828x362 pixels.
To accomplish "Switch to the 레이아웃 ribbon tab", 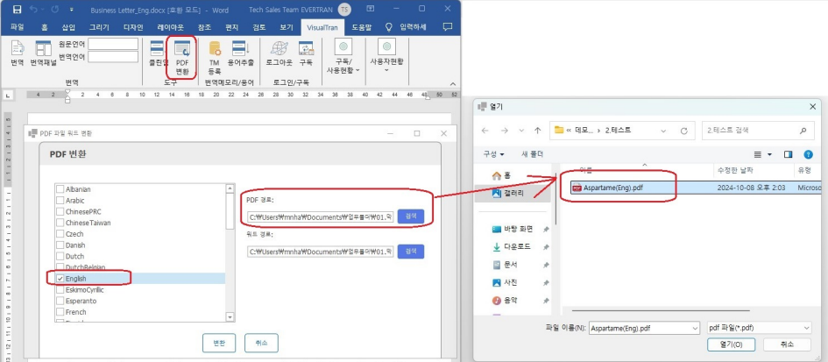I will click(170, 27).
